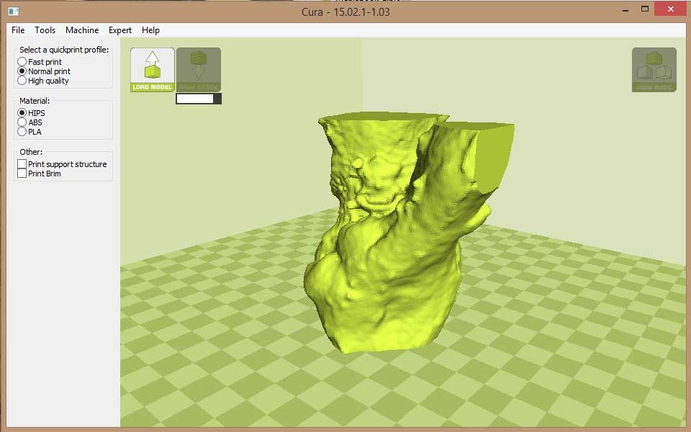The height and width of the screenshot is (432, 691).
Task: Select the Fast print profile
Action: 22,62
